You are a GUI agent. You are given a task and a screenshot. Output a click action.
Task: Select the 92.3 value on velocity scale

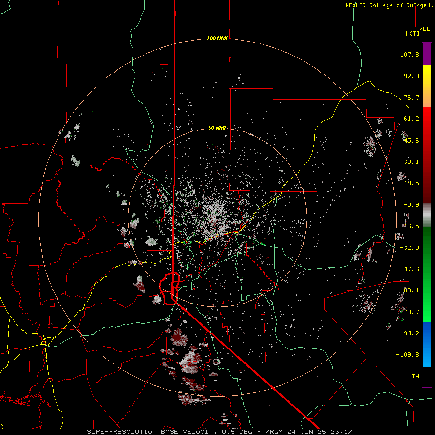point(411,76)
